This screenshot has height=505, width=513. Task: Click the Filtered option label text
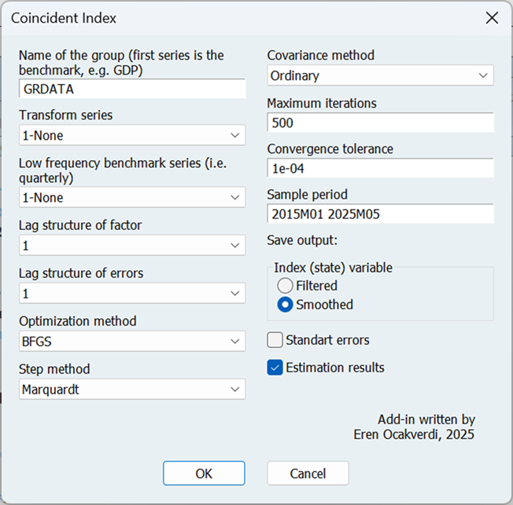tap(316, 286)
